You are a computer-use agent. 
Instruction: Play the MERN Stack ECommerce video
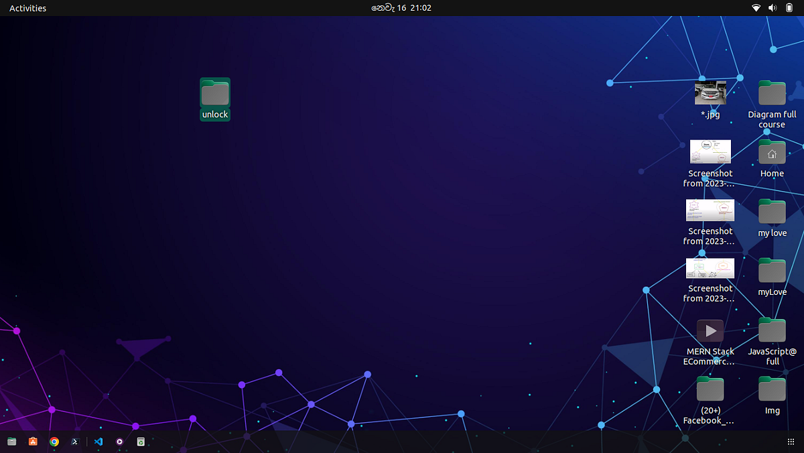(x=710, y=330)
